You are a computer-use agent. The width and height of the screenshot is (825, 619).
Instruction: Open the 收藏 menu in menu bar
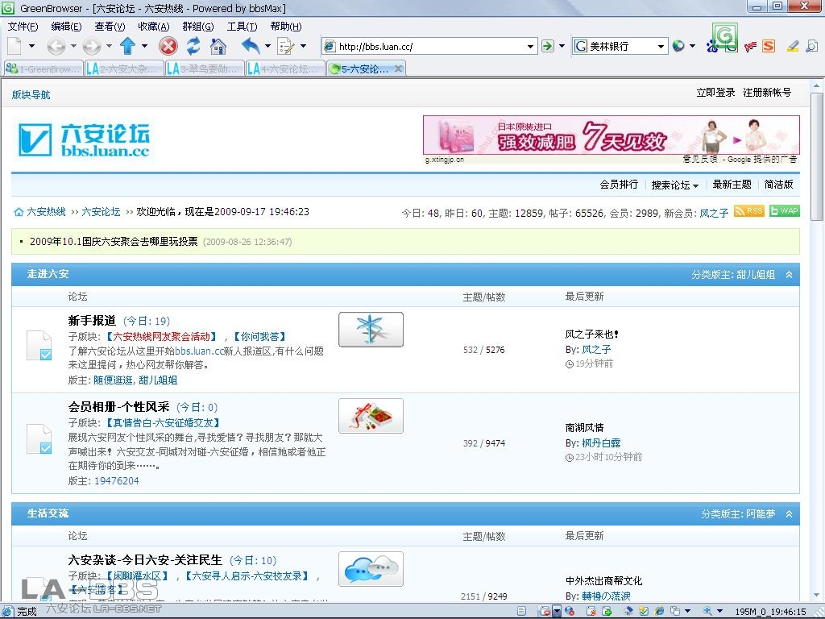[x=153, y=27]
